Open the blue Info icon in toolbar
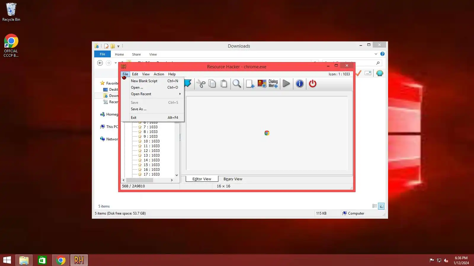The image size is (474, 266). (300, 84)
